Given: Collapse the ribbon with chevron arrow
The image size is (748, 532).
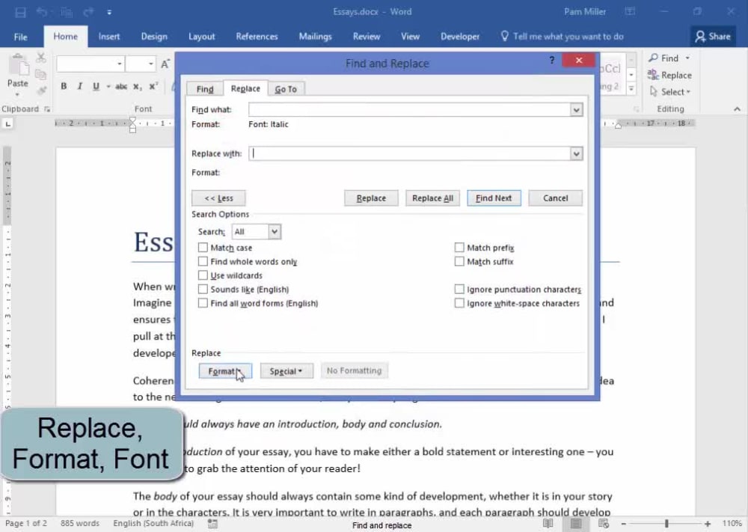Looking at the screenshot, I should click(737, 109).
